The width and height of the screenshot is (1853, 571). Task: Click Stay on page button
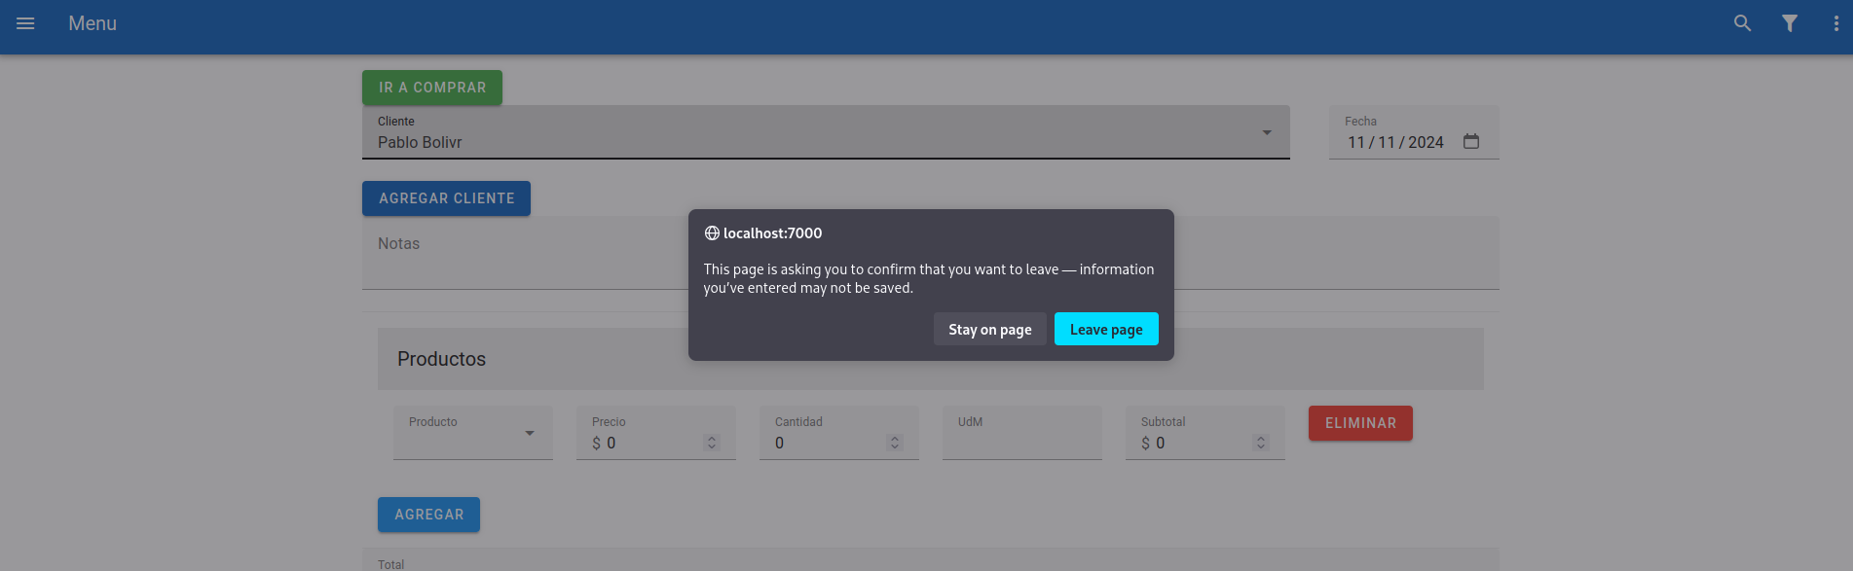pyautogui.click(x=989, y=330)
